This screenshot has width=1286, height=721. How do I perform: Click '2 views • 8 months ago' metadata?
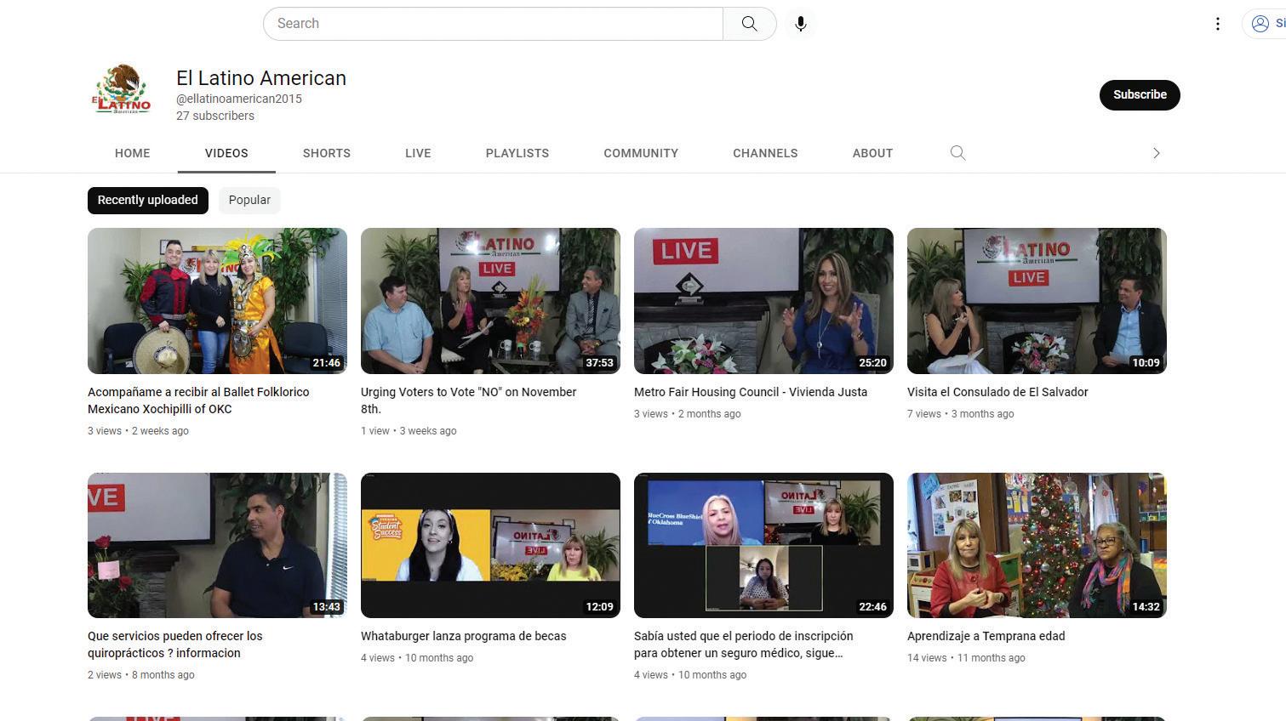[x=141, y=675]
